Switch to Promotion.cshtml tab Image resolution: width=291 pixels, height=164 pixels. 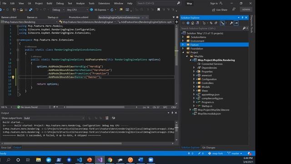[79, 17]
